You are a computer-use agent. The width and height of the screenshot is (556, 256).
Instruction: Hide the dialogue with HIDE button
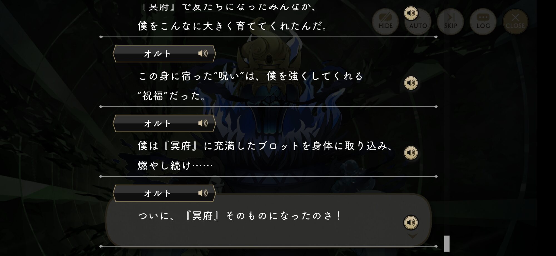(385, 22)
